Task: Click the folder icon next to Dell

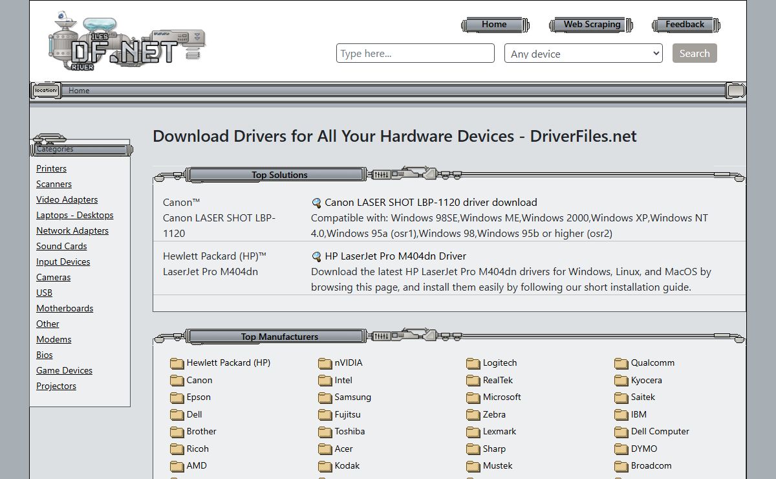Action: (177, 415)
